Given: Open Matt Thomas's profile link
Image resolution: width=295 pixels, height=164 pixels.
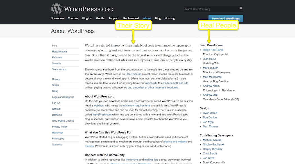Looking at the screenshot, I should point(211,127).
